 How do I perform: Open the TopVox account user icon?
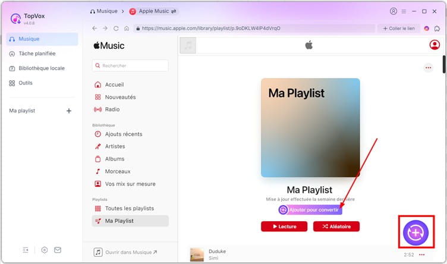click(394, 11)
